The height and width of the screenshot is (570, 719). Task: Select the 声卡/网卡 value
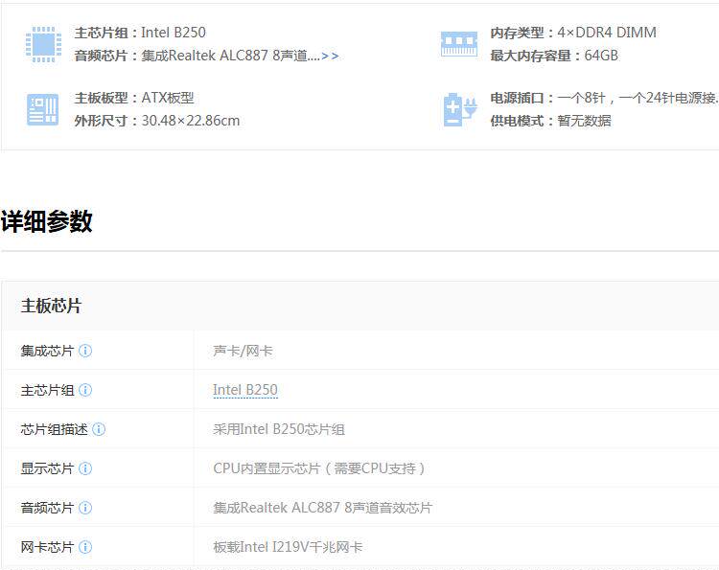pyautogui.click(x=243, y=351)
